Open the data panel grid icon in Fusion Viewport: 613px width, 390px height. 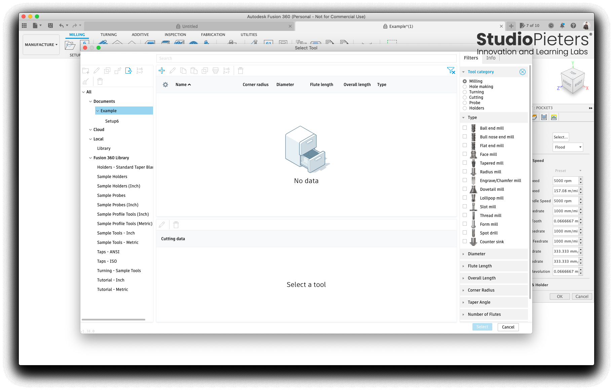tap(24, 26)
